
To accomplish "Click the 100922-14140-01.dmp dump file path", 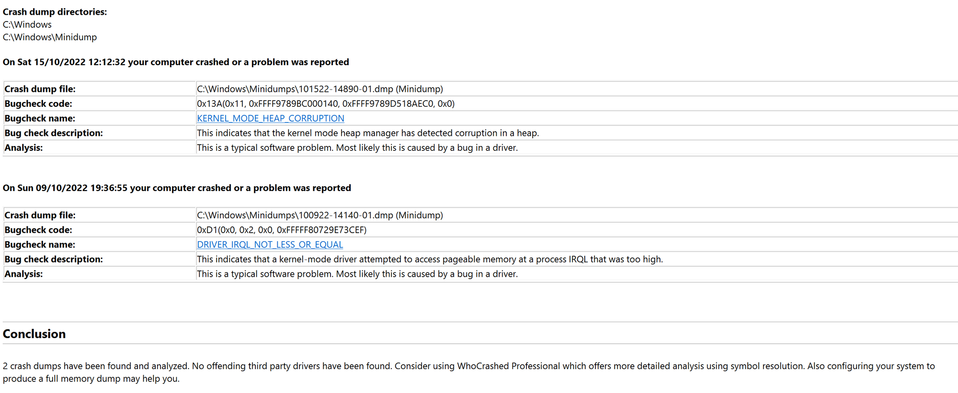I will click(x=319, y=215).
